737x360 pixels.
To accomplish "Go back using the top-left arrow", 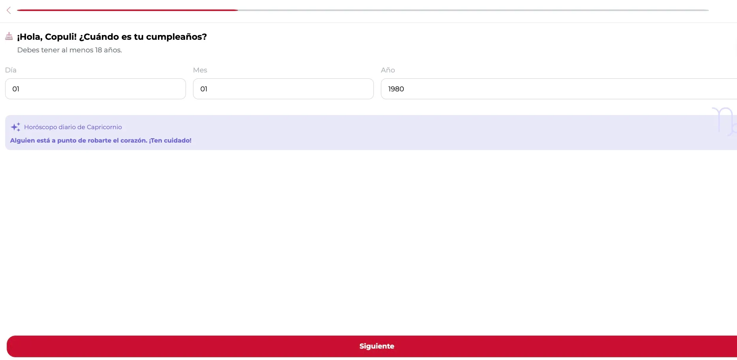I will pos(9,10).
